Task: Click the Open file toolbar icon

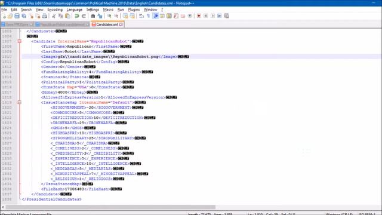Action: click(x=10, y=16)
